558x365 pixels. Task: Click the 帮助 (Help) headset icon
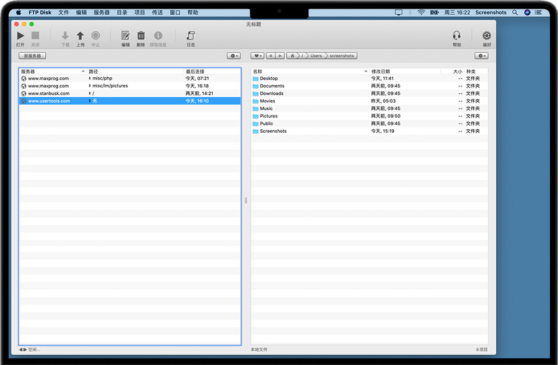point(457,35)
